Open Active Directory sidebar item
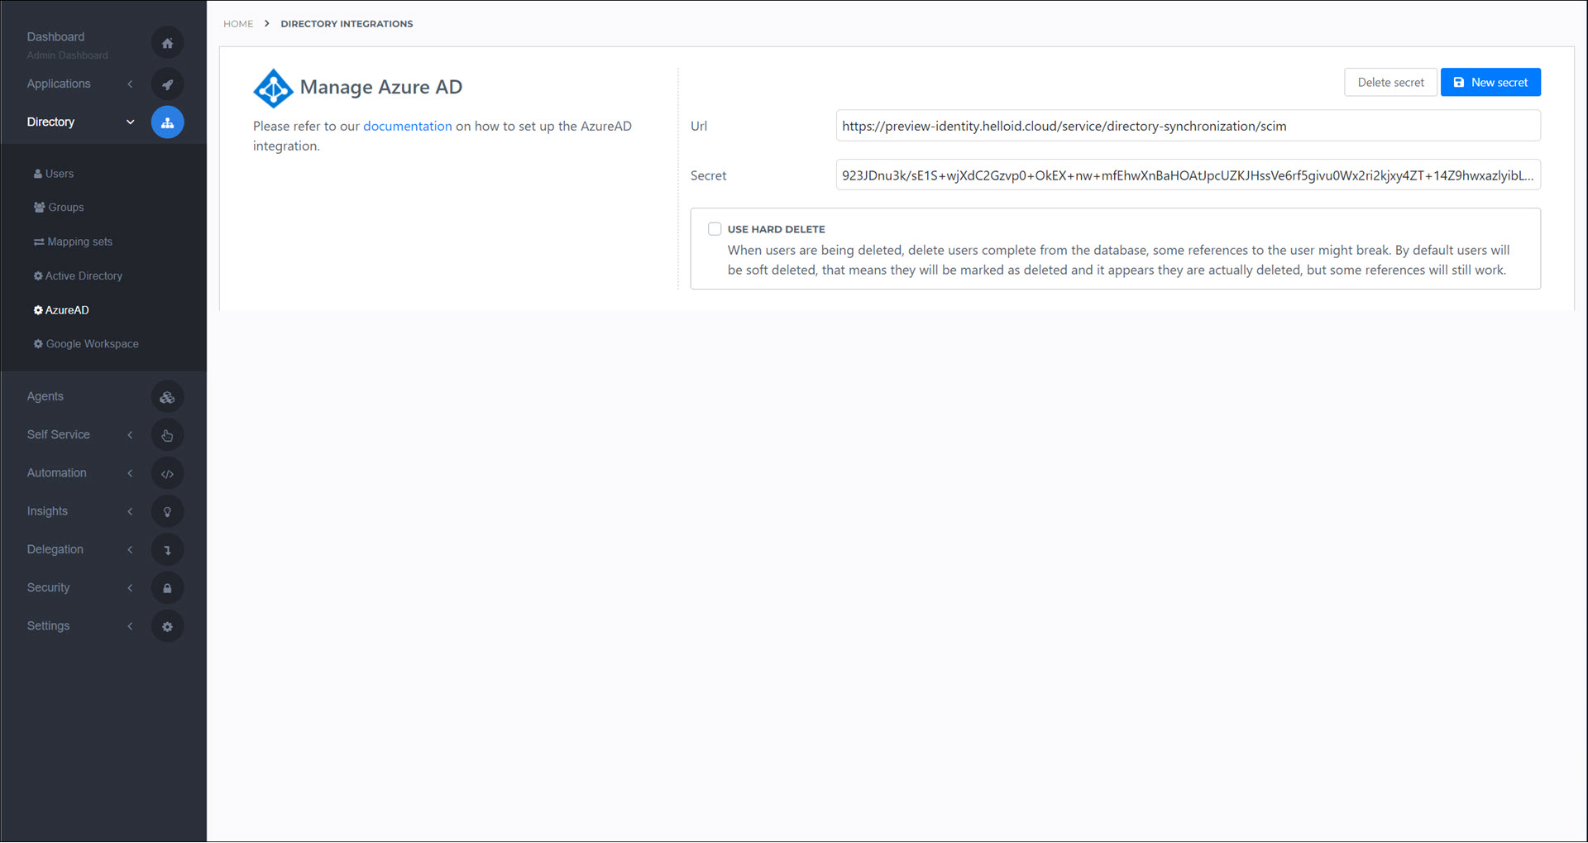The width and height of the screenshot is (1588, 843). [x=78, y=276]
